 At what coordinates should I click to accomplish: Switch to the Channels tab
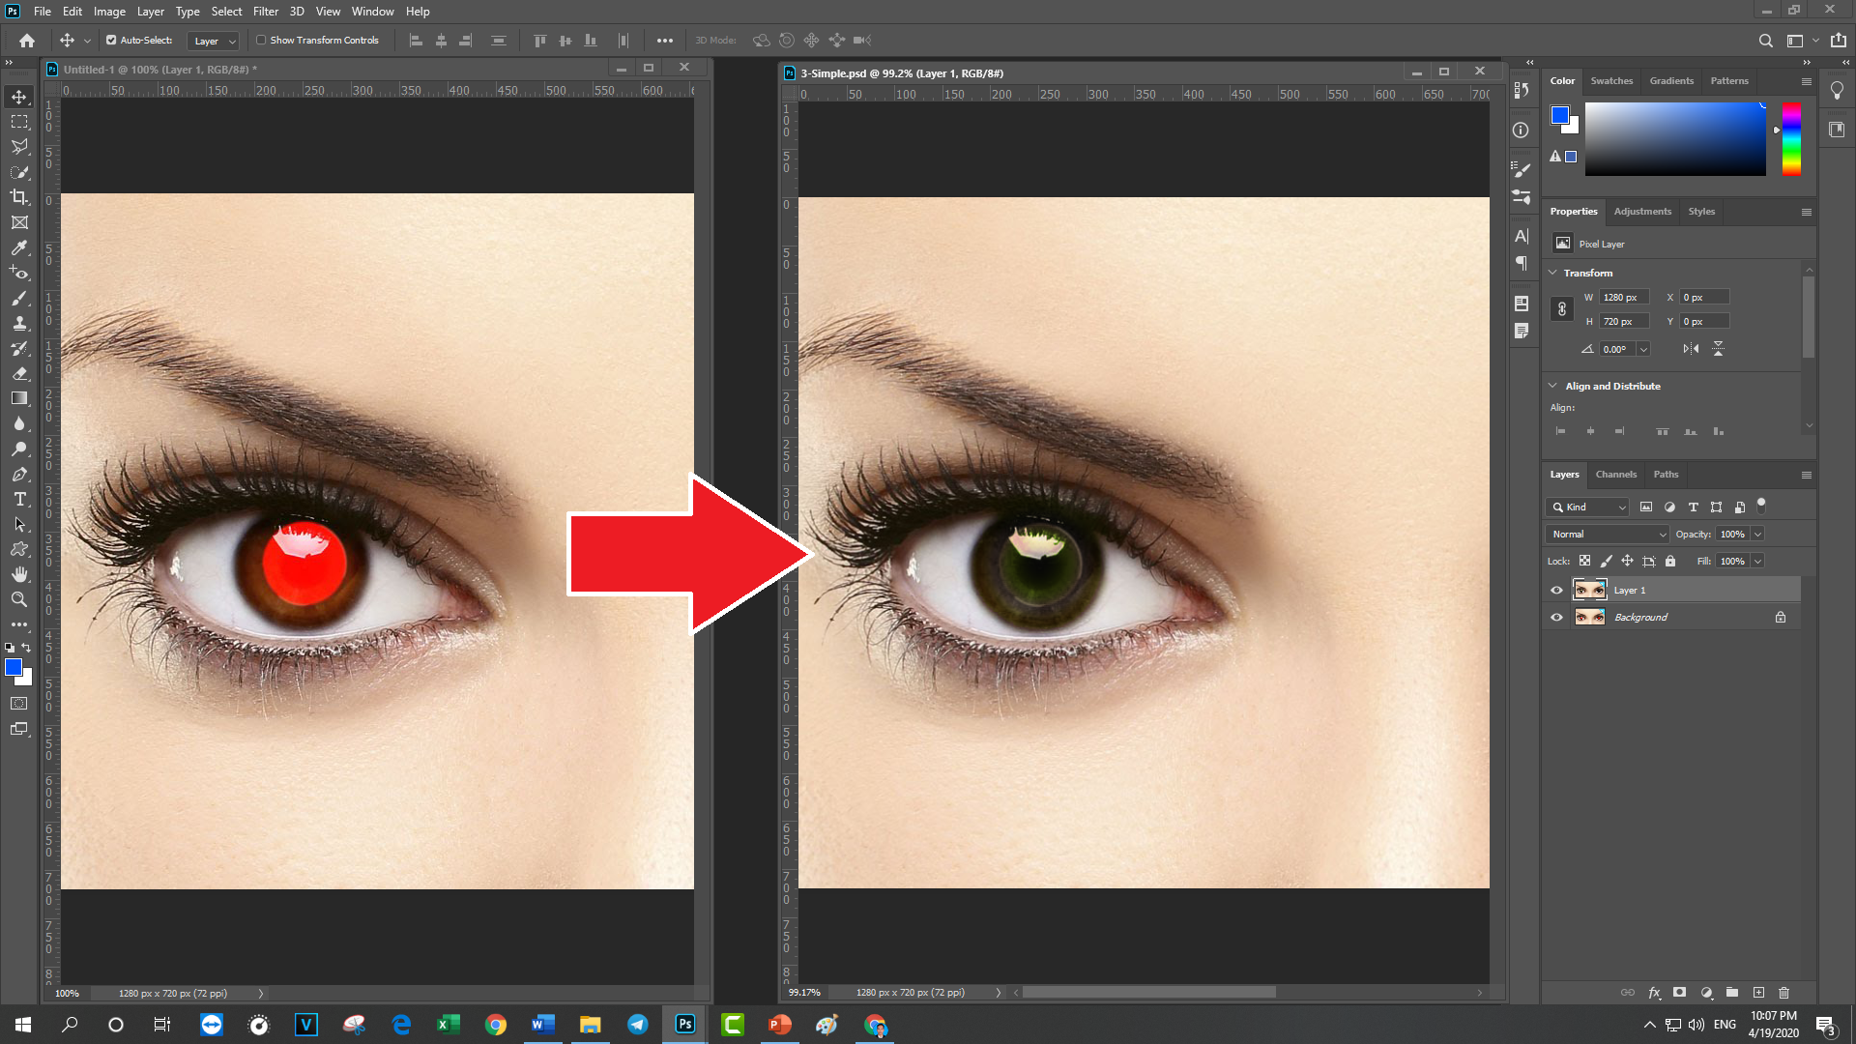[1615, 475]
